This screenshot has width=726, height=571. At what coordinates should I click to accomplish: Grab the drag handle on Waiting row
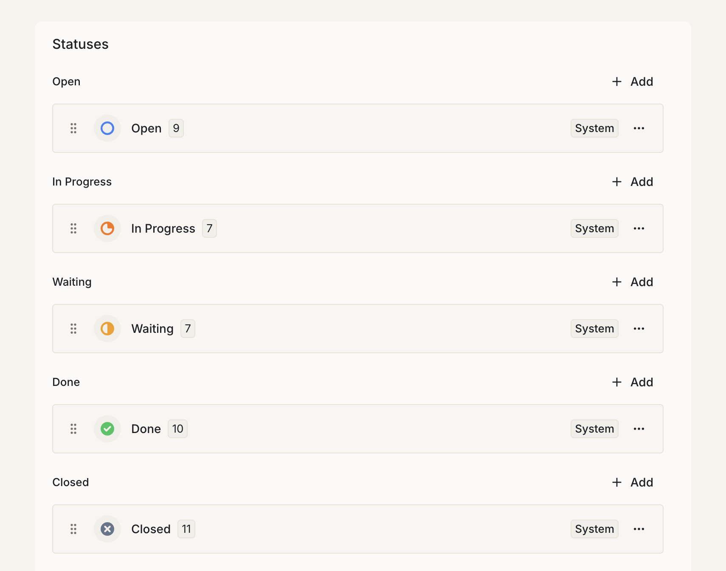[x=73, y=329]
